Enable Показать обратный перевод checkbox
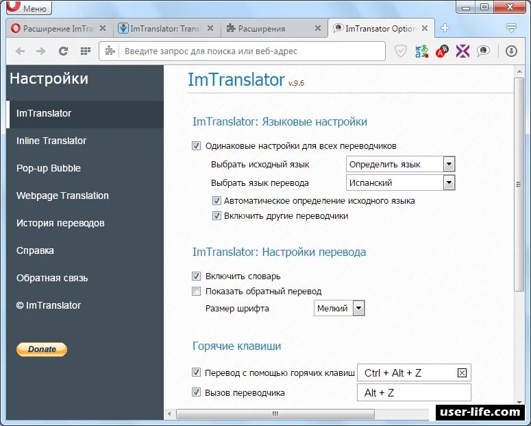This screenshot has width=531, height=426. (196, 291)
